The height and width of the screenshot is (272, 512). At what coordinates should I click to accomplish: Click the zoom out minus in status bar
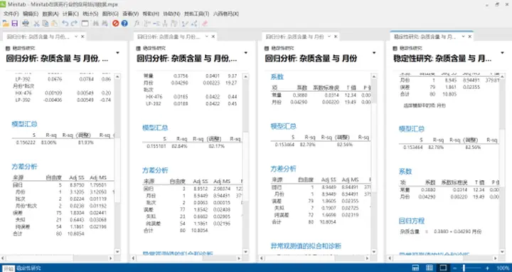coord(454,268)
